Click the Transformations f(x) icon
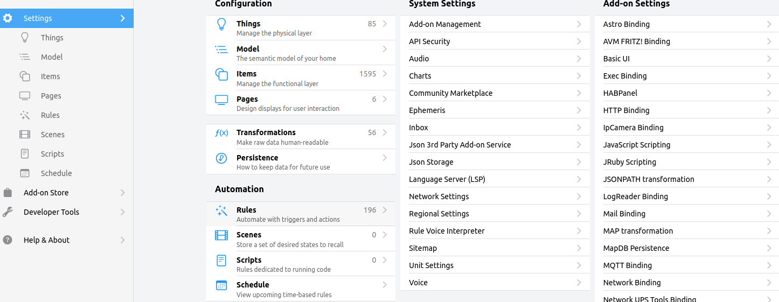 tap(221, 133)
